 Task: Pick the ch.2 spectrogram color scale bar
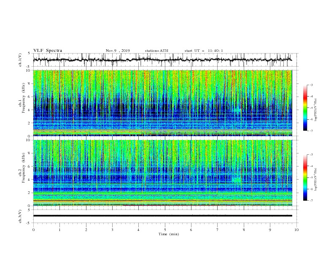coord(305,177)
